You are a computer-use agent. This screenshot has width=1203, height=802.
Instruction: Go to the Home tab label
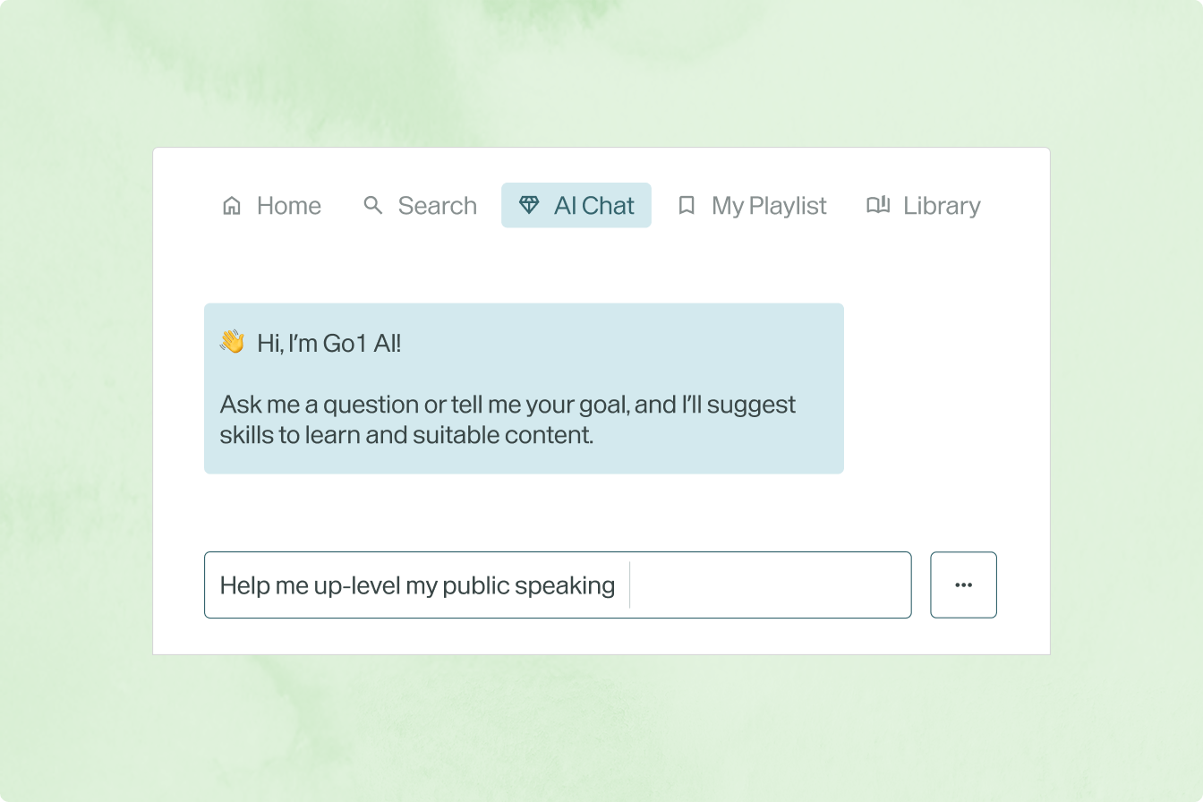(288, 206)
